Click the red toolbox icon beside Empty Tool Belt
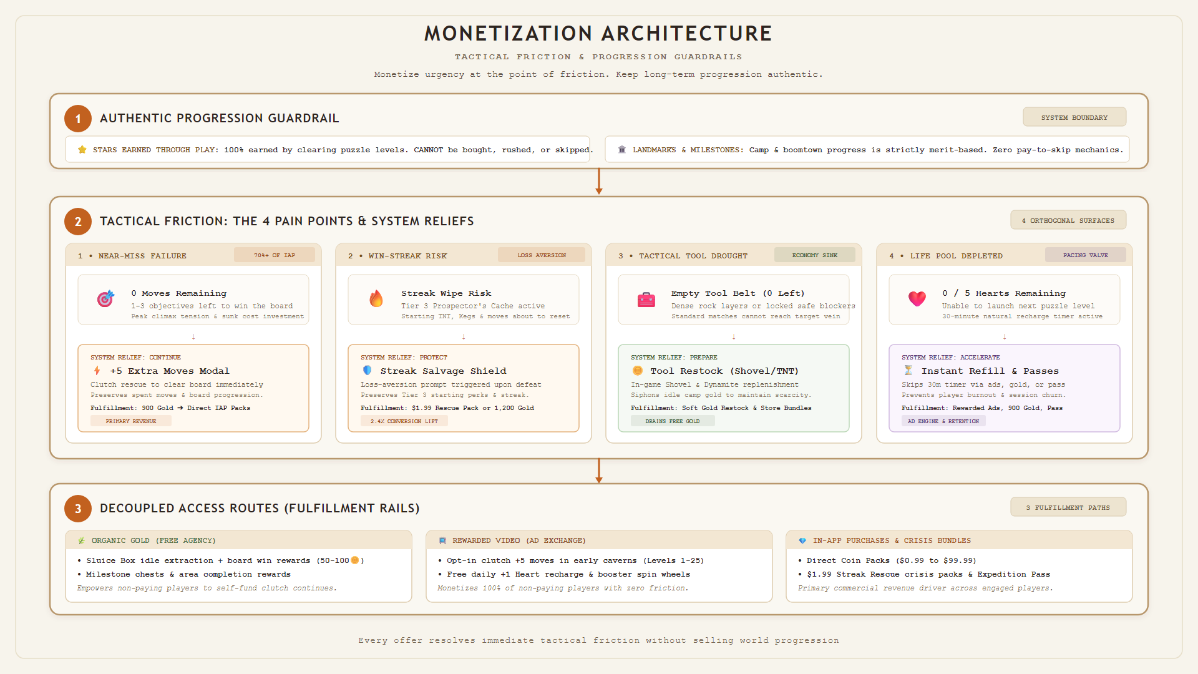 (646, 300)
